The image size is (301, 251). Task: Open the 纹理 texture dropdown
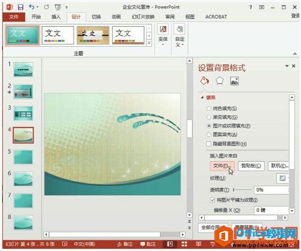pos(283,178)
